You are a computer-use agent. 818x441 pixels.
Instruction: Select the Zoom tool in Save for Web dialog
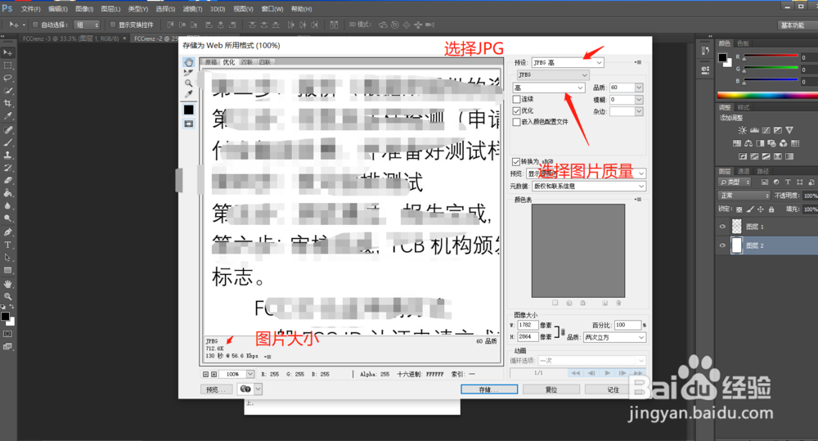[188, 83]
